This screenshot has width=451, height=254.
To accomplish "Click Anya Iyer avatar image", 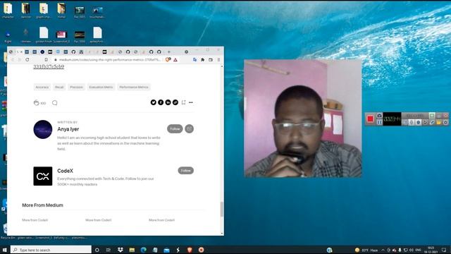I will tap(43, 129).
